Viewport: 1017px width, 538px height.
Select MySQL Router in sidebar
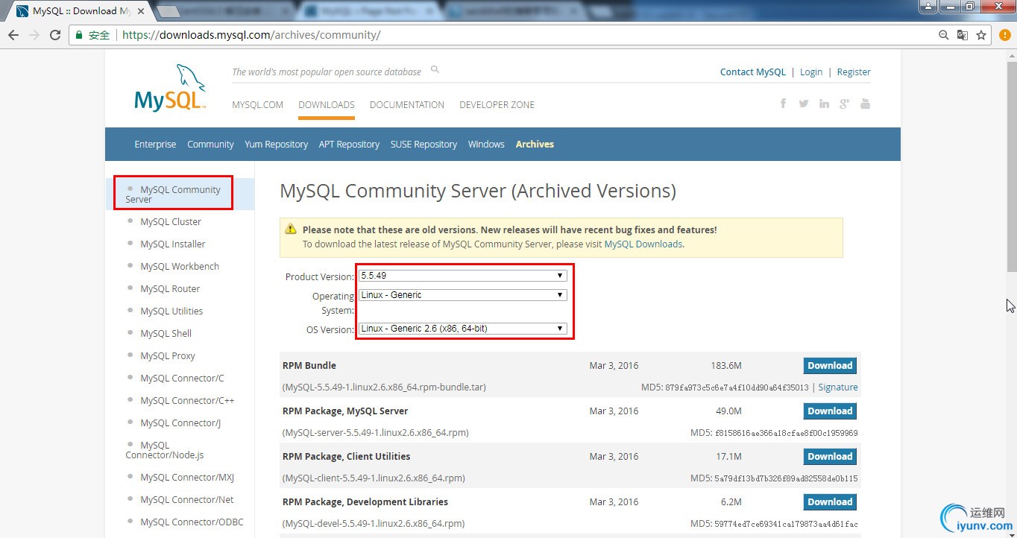click(x=170, y=289)
